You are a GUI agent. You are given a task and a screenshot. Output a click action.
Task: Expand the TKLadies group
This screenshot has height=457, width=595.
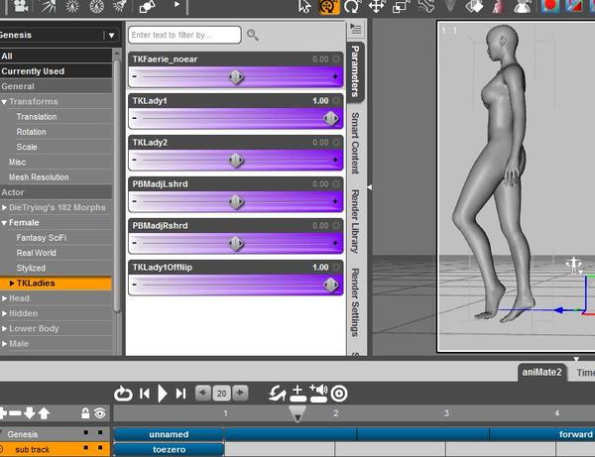[x=12, y=283]
